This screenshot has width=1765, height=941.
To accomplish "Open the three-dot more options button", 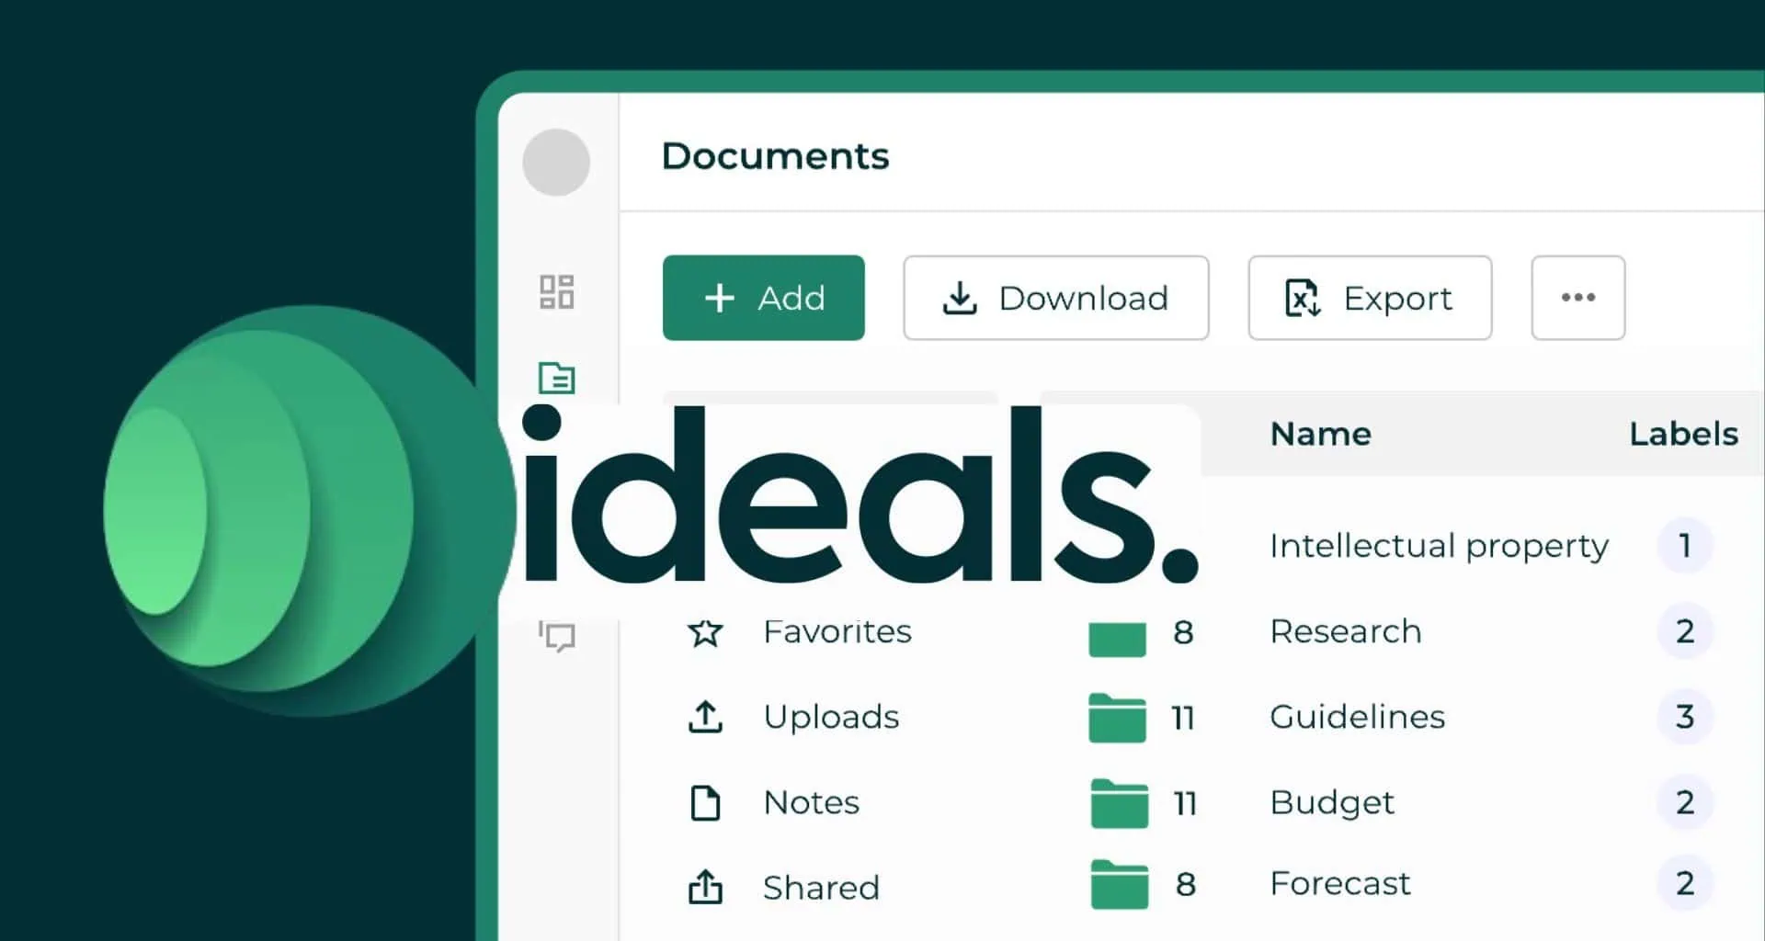I will coord(1577,298).
